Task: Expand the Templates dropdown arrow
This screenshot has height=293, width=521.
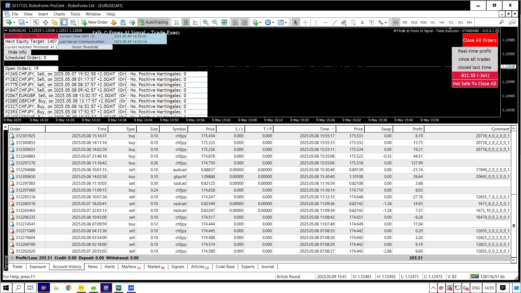Action: [x=286, y=23]
